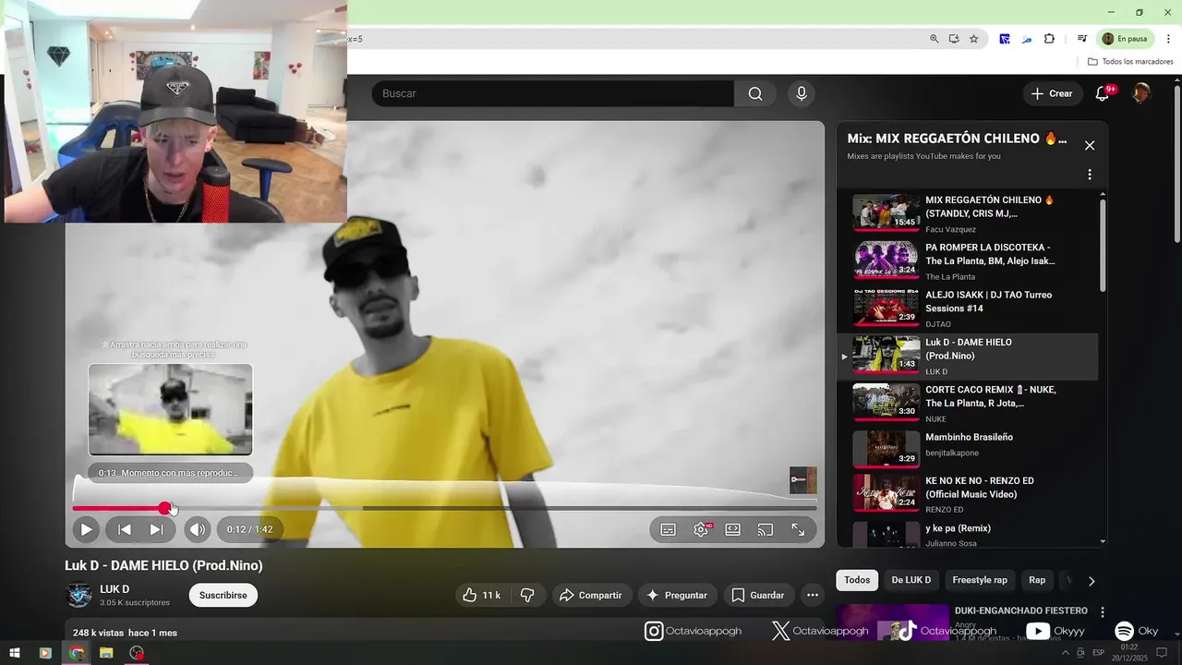Enter full screen mode
Viewport: 1182px width, 665px height.
[x=798, y=529]
